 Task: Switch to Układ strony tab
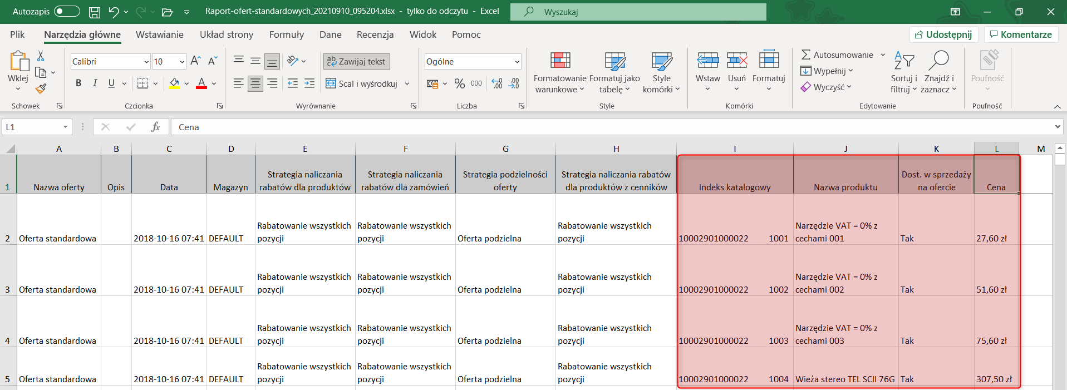pos(227,34)
